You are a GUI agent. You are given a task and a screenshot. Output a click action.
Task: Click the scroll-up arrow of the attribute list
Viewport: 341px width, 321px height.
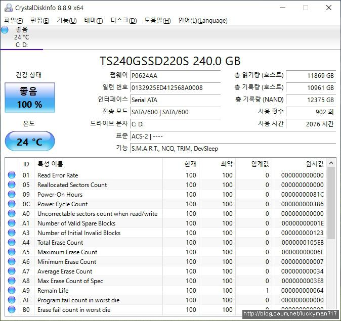pos(331,163)
